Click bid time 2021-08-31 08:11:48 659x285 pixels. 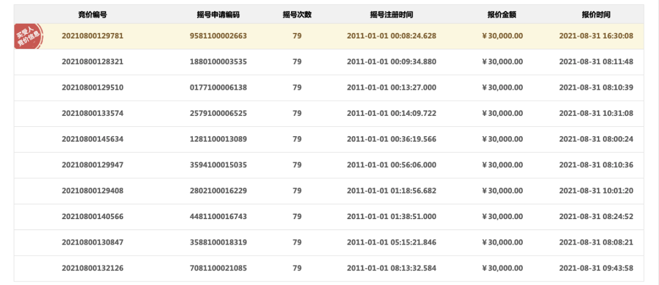tap(596, 62)
